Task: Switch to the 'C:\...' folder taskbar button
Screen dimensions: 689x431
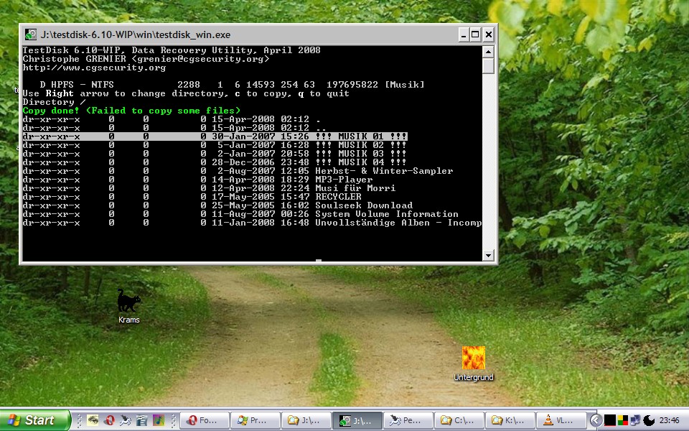Action: (x=459, y=420)
